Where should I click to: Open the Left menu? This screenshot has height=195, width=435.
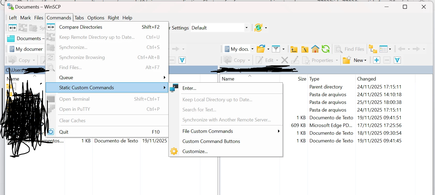click(13, 18)
